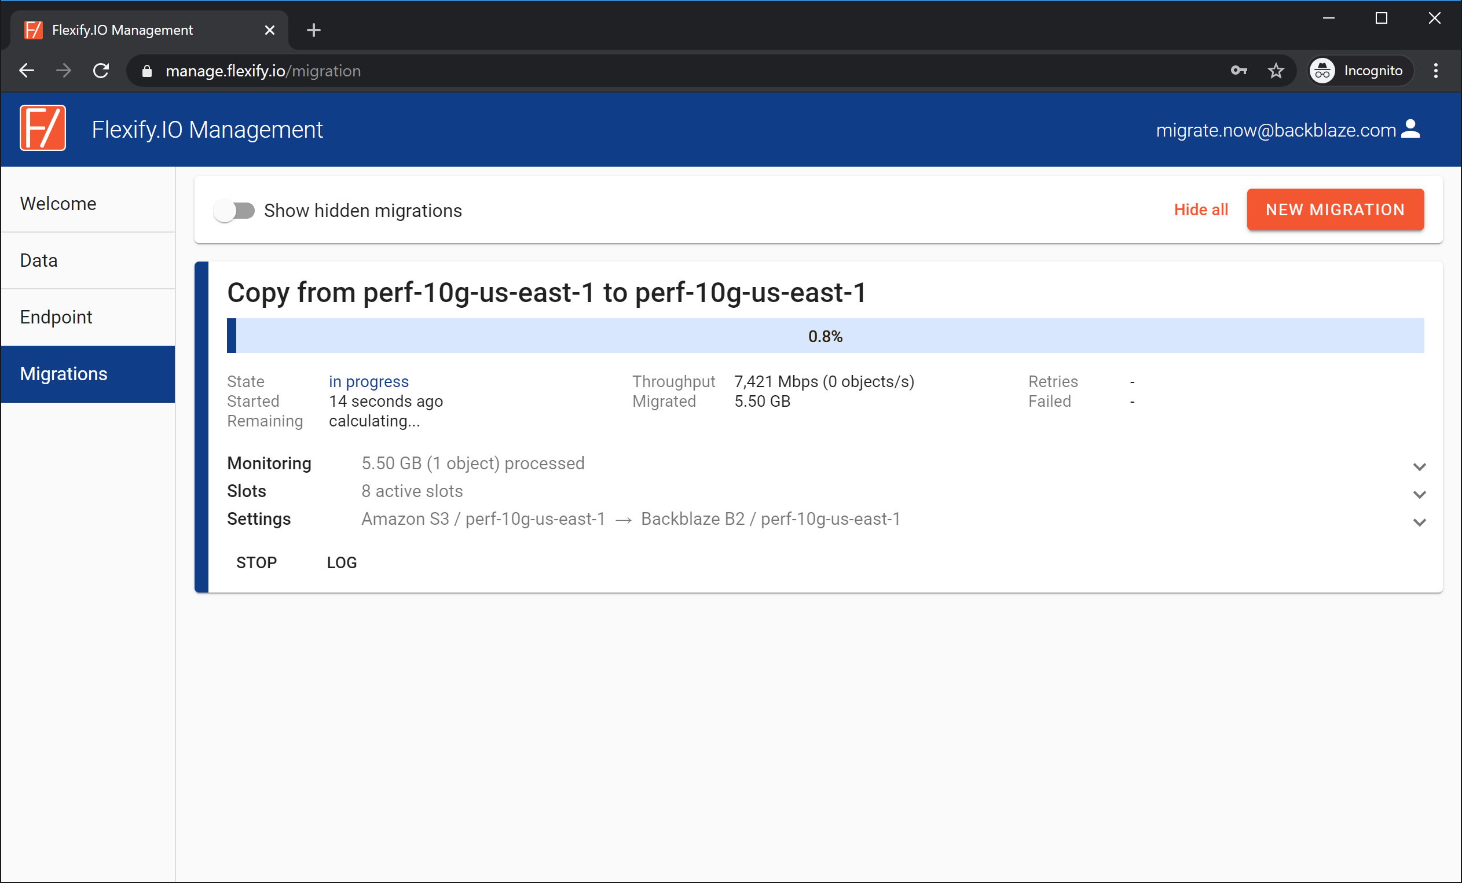The width and height of the screenshot is (1462, 883).
Task: Open the Chrome three-dot menu
Action: click(1436, 71)
